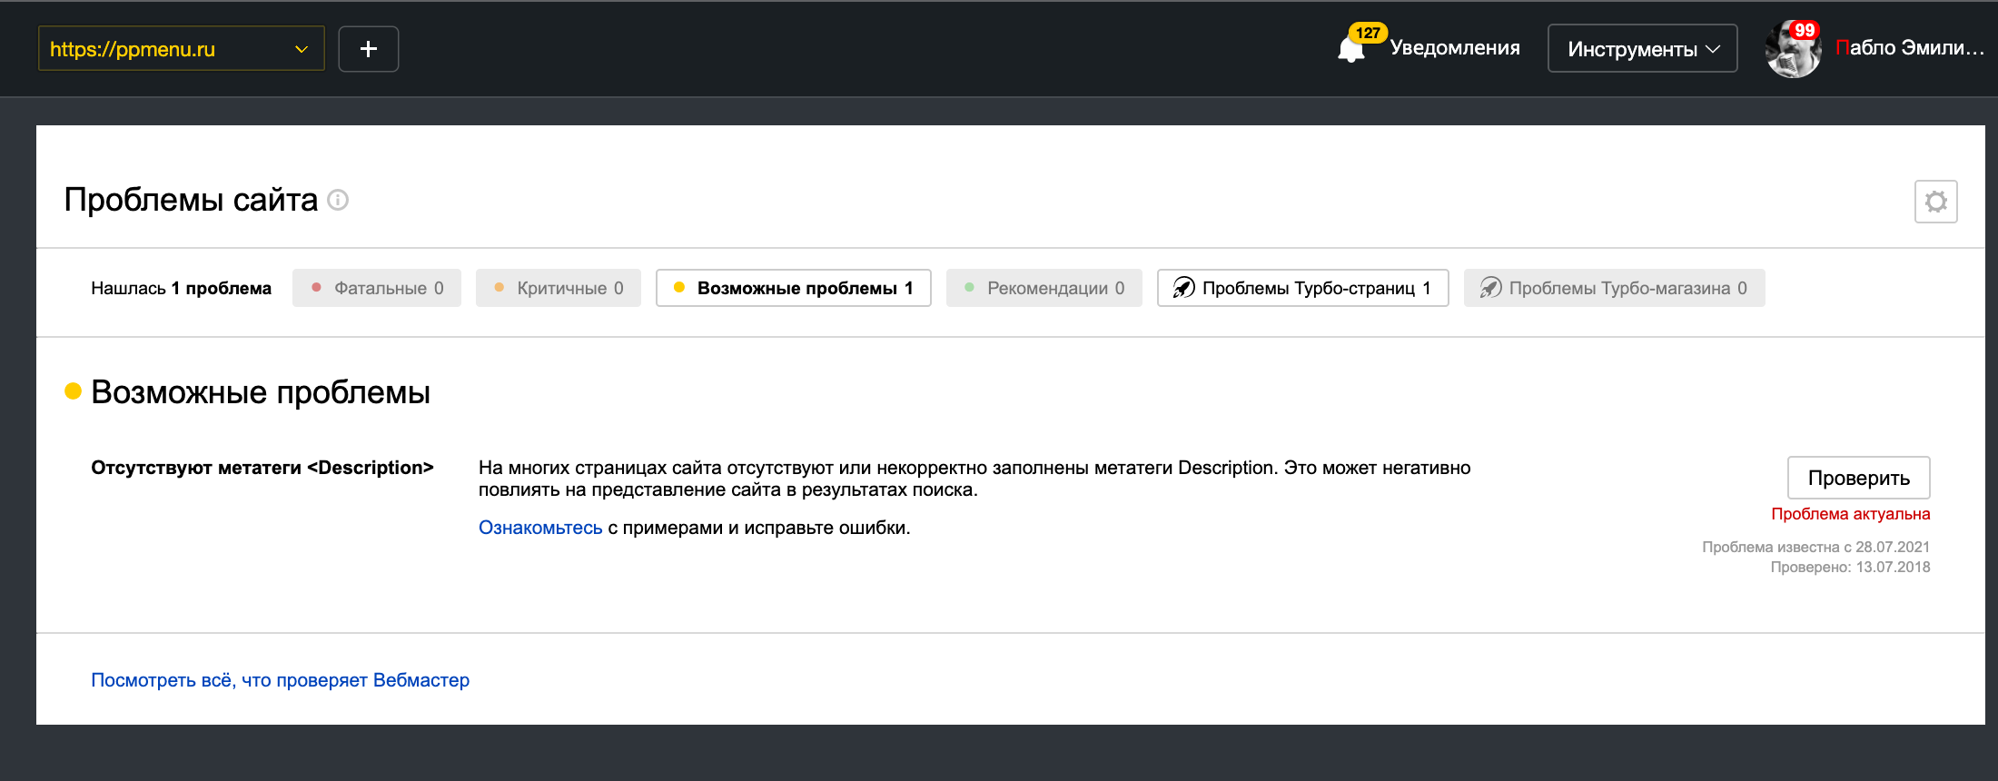
Task: Open the Инструменты dropdown menu
Action: 1642,49
